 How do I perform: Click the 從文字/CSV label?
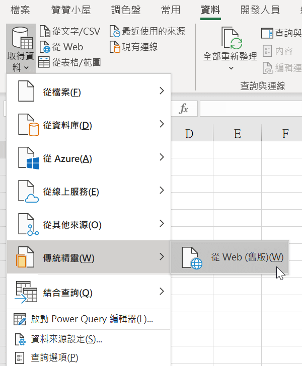click(x=76, y=32)
